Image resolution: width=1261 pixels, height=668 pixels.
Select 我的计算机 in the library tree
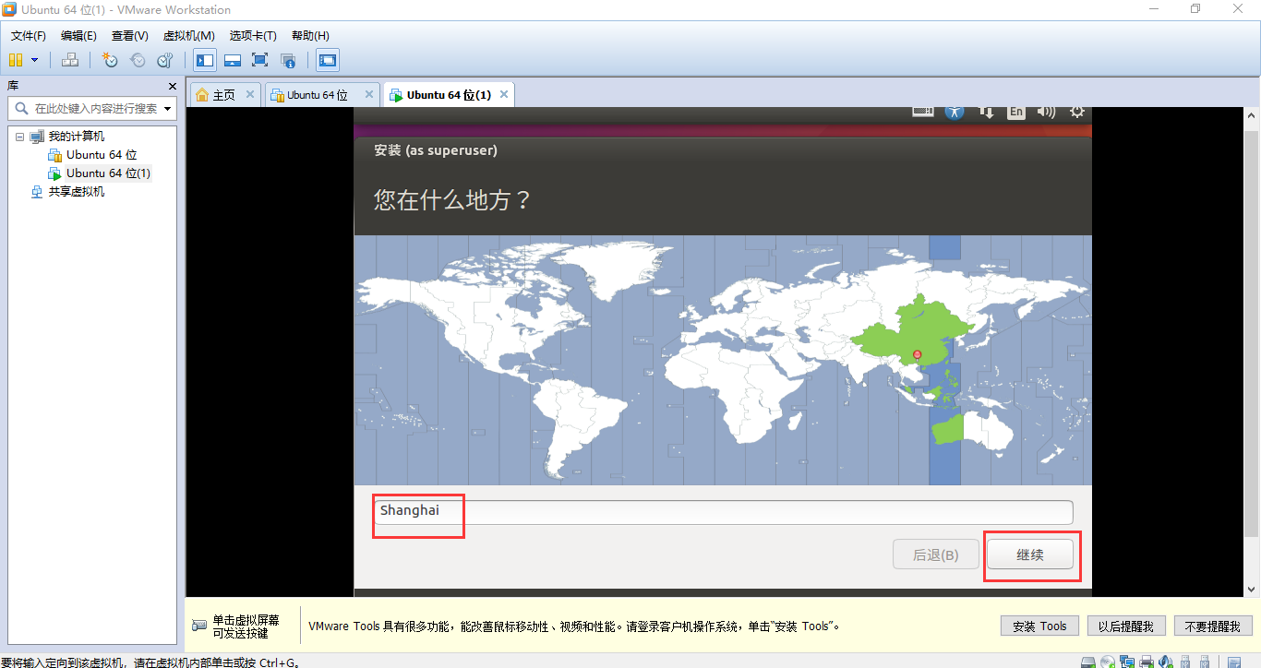[x=77, y=137]
